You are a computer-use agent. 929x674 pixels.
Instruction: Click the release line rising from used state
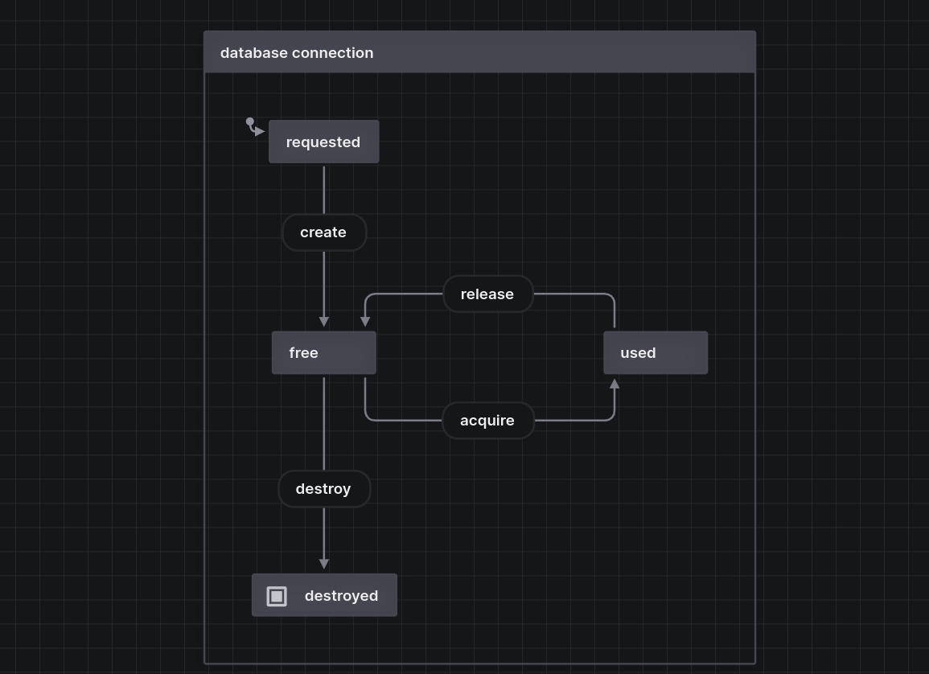pos(615,314)
